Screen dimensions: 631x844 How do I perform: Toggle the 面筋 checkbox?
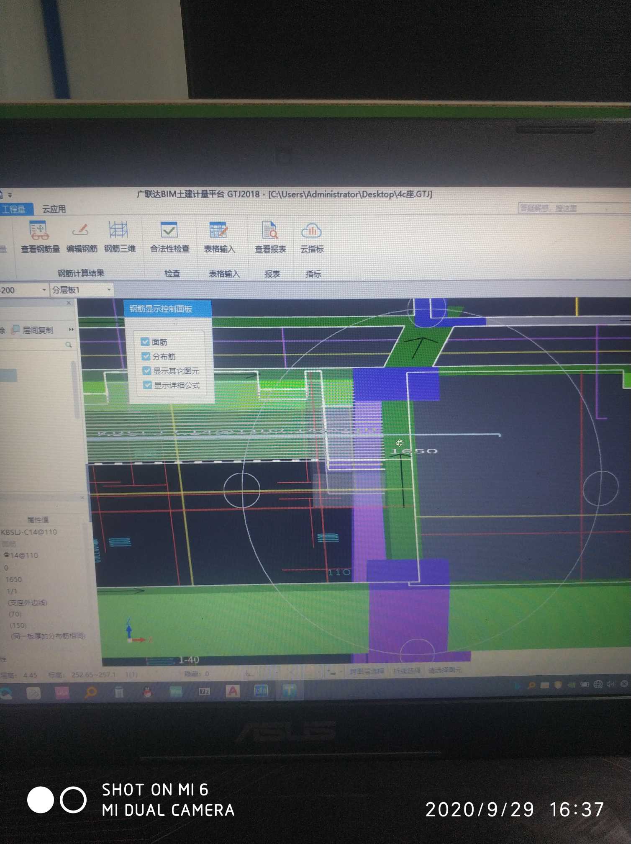click(x=146, y=342)
